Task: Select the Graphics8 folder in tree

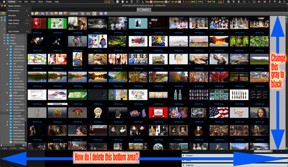Action: (17, 113)
